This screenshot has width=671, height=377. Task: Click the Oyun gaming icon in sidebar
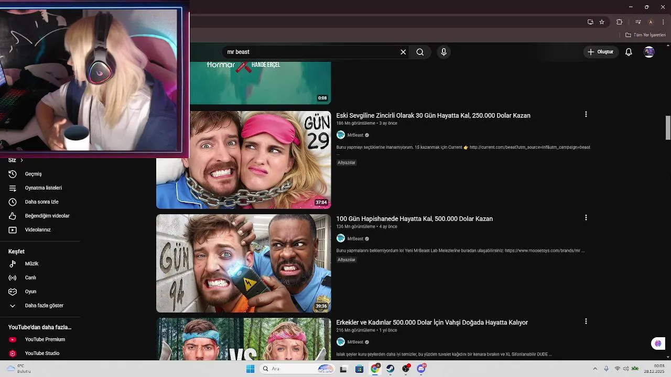[13, 292]
